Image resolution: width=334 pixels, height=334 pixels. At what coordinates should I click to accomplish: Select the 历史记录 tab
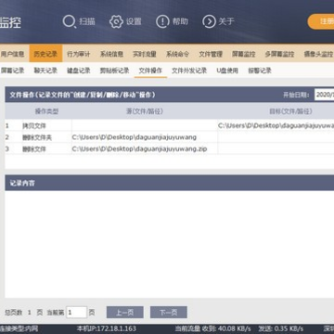coord(45,54)
